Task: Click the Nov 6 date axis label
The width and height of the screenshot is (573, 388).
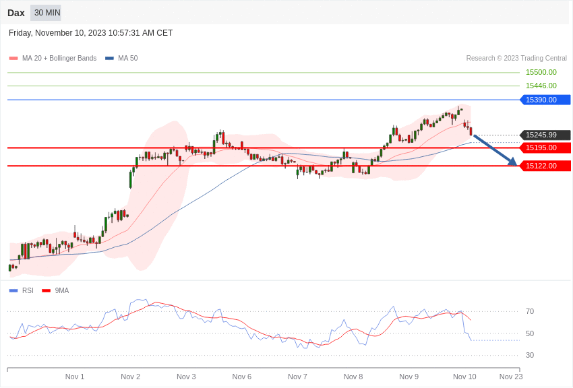Action: 242,377
